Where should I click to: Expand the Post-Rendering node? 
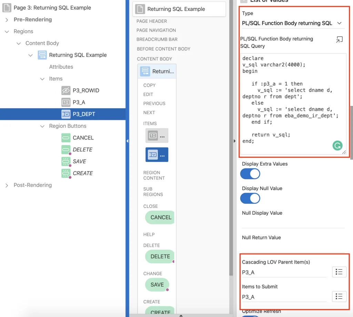coord(7,185)
